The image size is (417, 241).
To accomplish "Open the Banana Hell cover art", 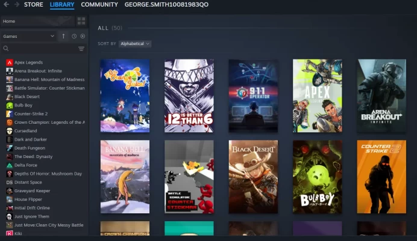I will click(125, 177).
